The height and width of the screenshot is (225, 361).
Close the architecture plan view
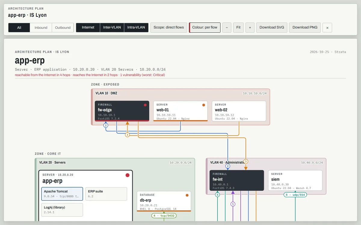(327, 28)
